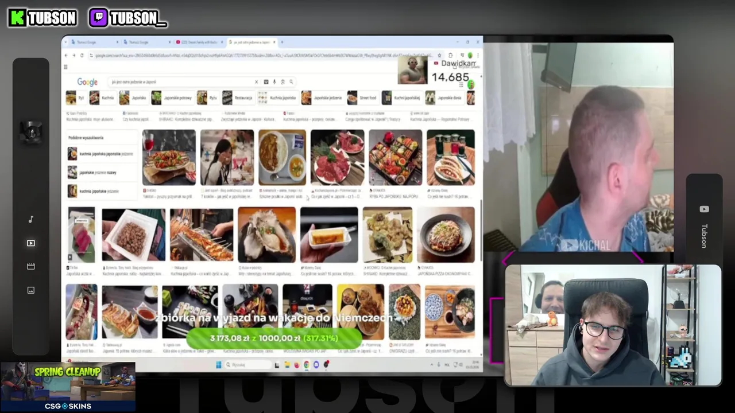Open Google Lens image search icon
The image size is (735, 413).
click(283, 82)
